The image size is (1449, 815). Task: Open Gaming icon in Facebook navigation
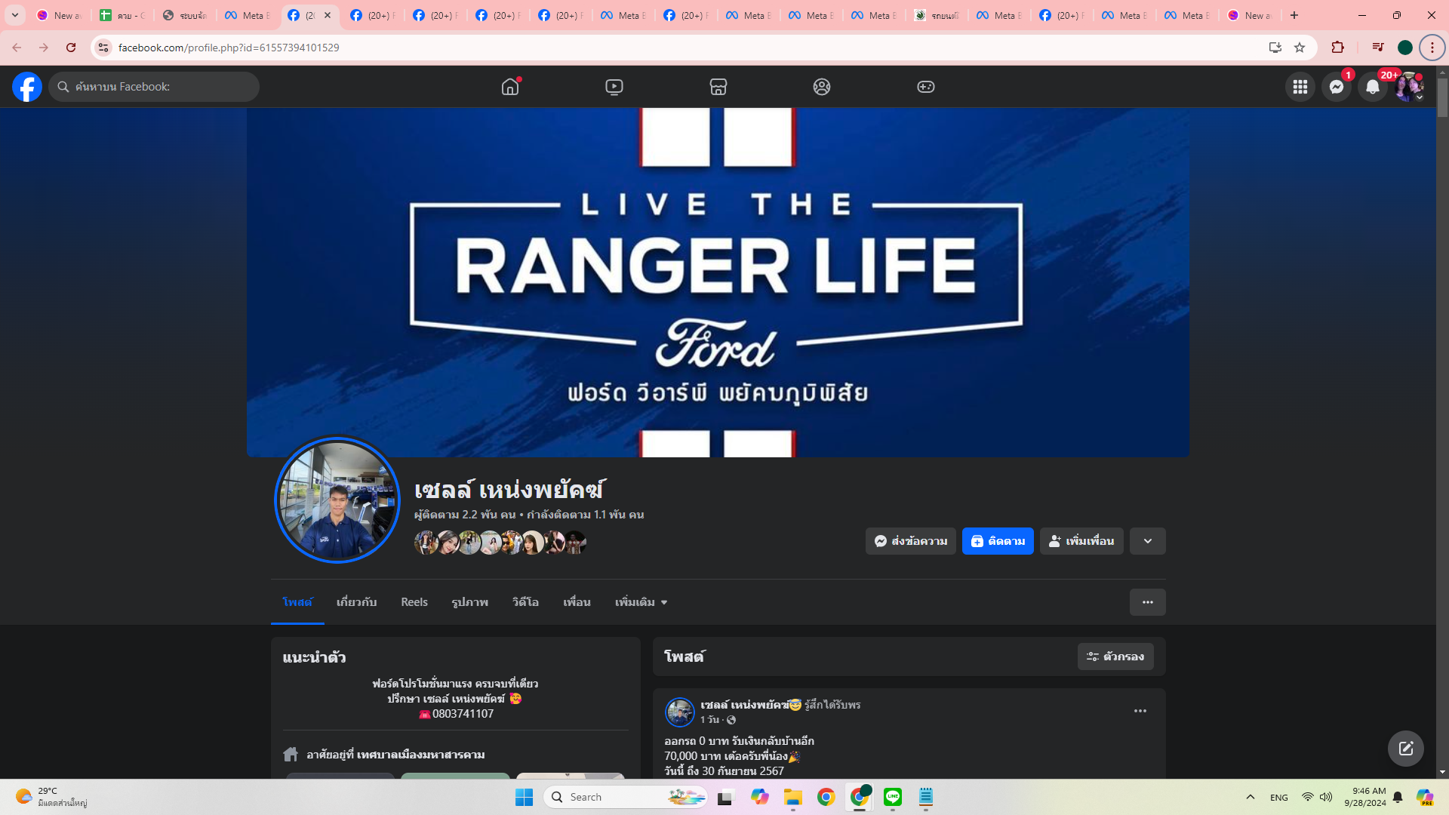pyautogui.click(x=925, y=87)
